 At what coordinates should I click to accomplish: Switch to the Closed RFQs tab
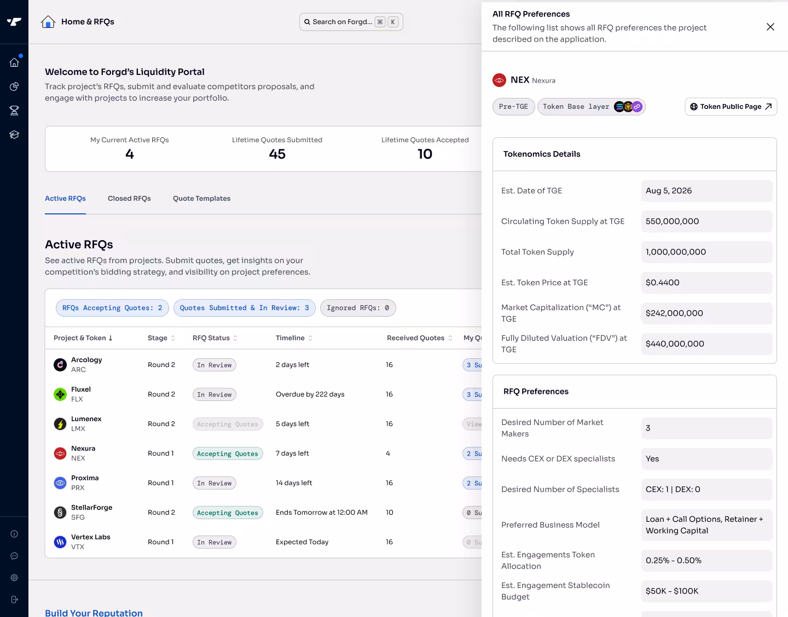coord(129,199)
